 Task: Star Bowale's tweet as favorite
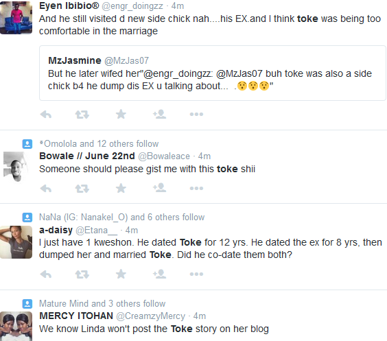pyautogui.click(x=121, y=188)
